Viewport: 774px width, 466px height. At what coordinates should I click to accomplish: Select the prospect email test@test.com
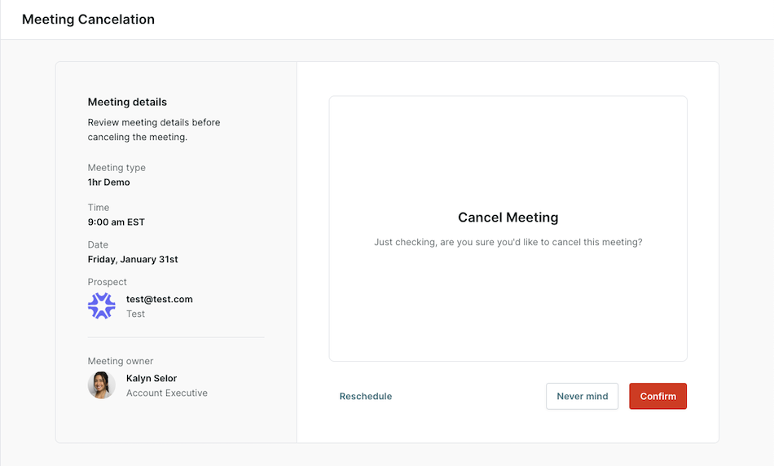(x=160, y=299)
